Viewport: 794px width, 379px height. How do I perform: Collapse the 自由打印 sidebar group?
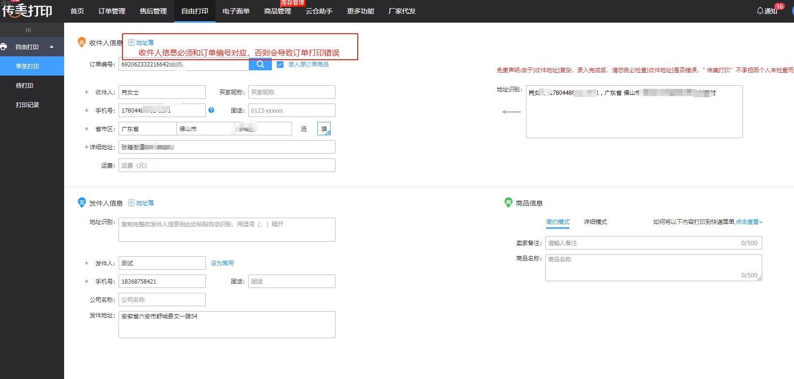52,47
